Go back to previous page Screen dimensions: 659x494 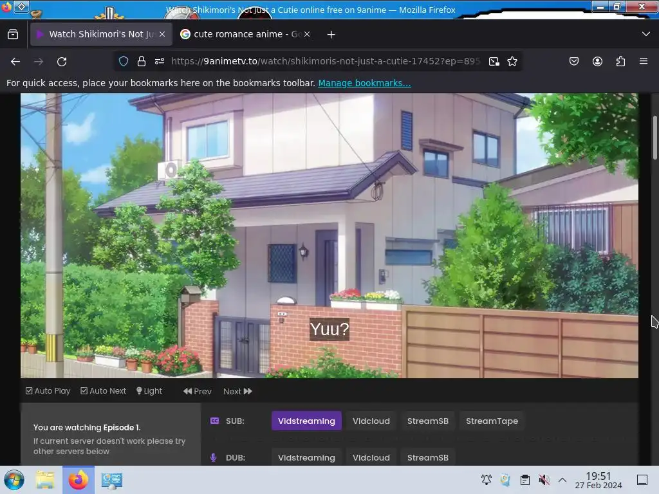[15, 62]
